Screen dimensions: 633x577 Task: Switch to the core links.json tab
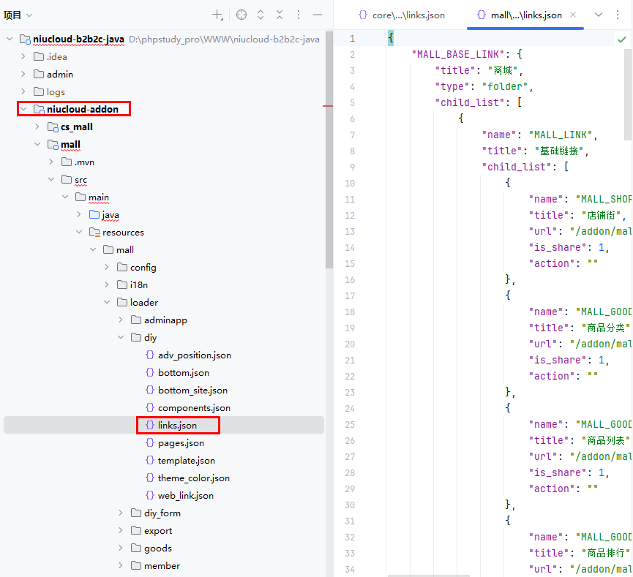tap(401, 15)
